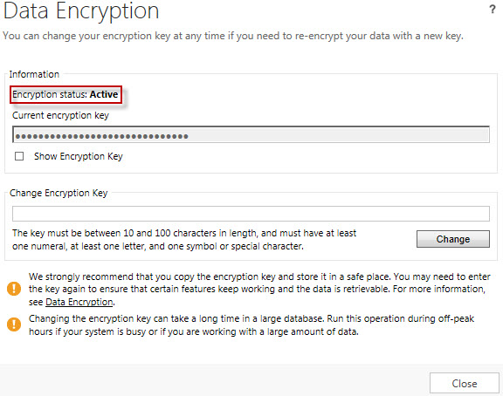Viewport: 503px width, 396px height.
Task: Open the help question mark icon
Action: 493,10
